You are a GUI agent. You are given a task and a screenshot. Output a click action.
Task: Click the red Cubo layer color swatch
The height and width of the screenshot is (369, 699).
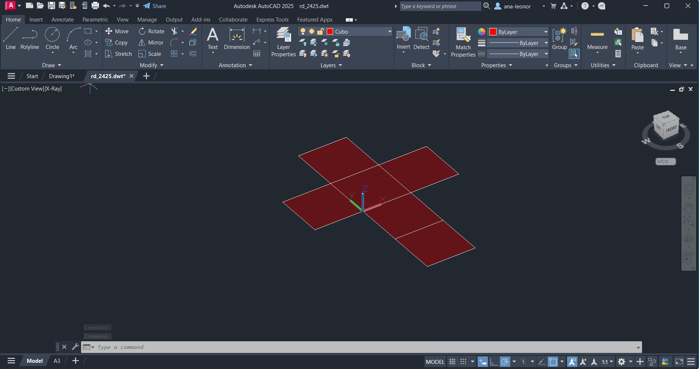[x=330, y=32]
